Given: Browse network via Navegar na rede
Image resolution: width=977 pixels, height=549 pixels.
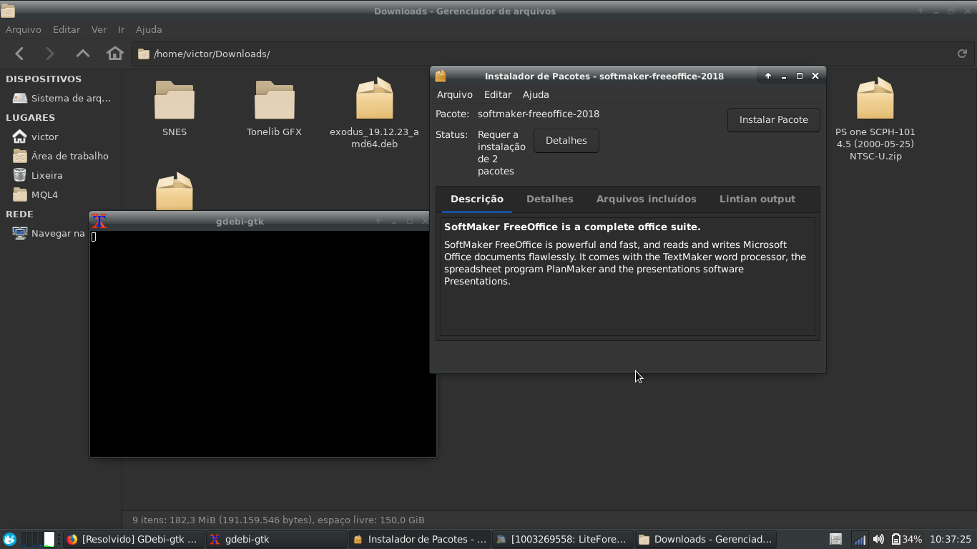Looking at the screenshot, I should point(49,233).
